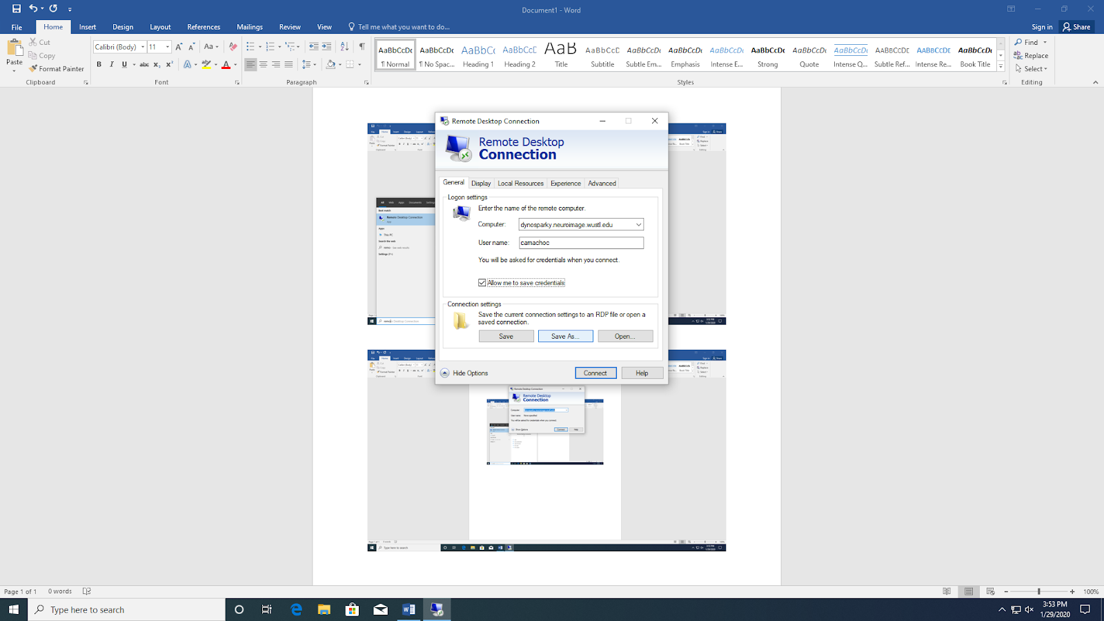1104x621 pixels.
Task: Click the Decrease Font Size icon
Action: (x=191, y=47)
